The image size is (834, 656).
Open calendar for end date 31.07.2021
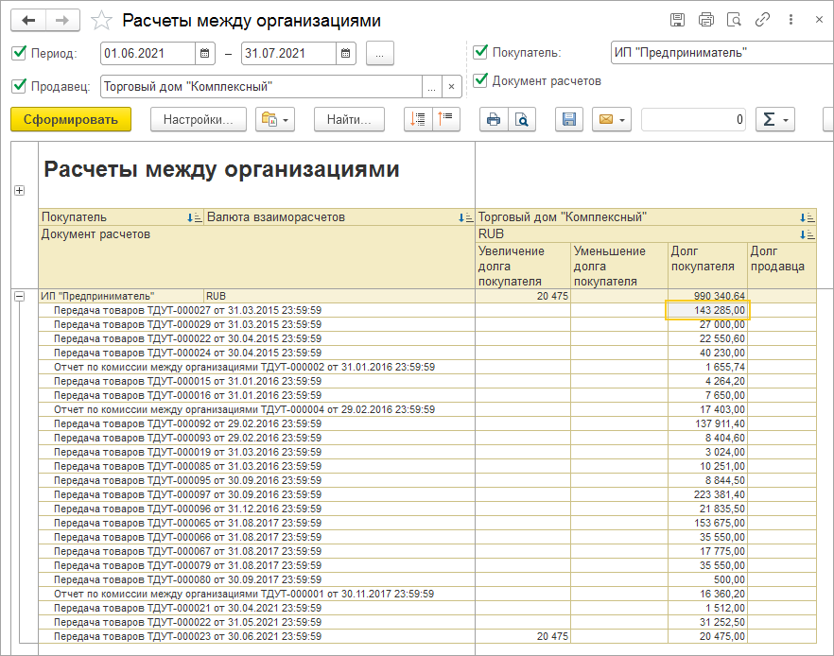tap(347, 54)
